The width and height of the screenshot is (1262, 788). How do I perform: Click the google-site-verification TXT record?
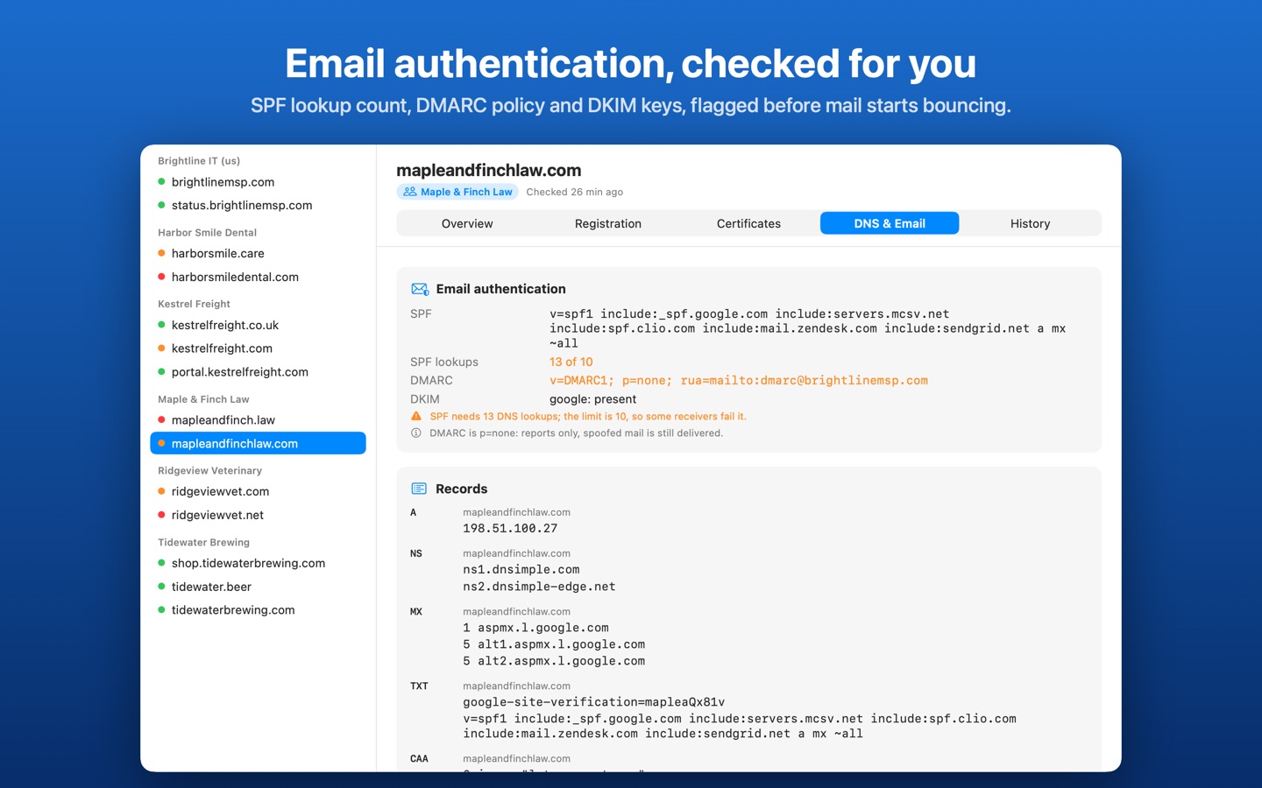tap(594, 702)
